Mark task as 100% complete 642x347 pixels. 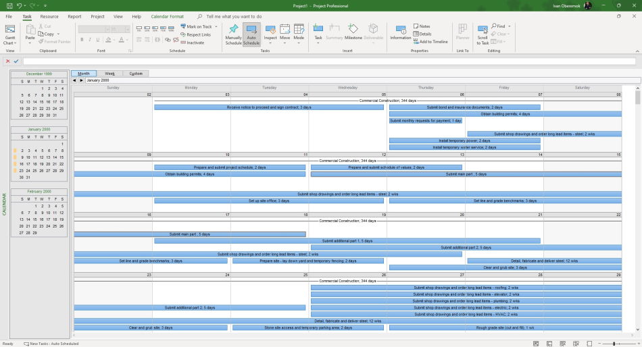pos(171,28)
